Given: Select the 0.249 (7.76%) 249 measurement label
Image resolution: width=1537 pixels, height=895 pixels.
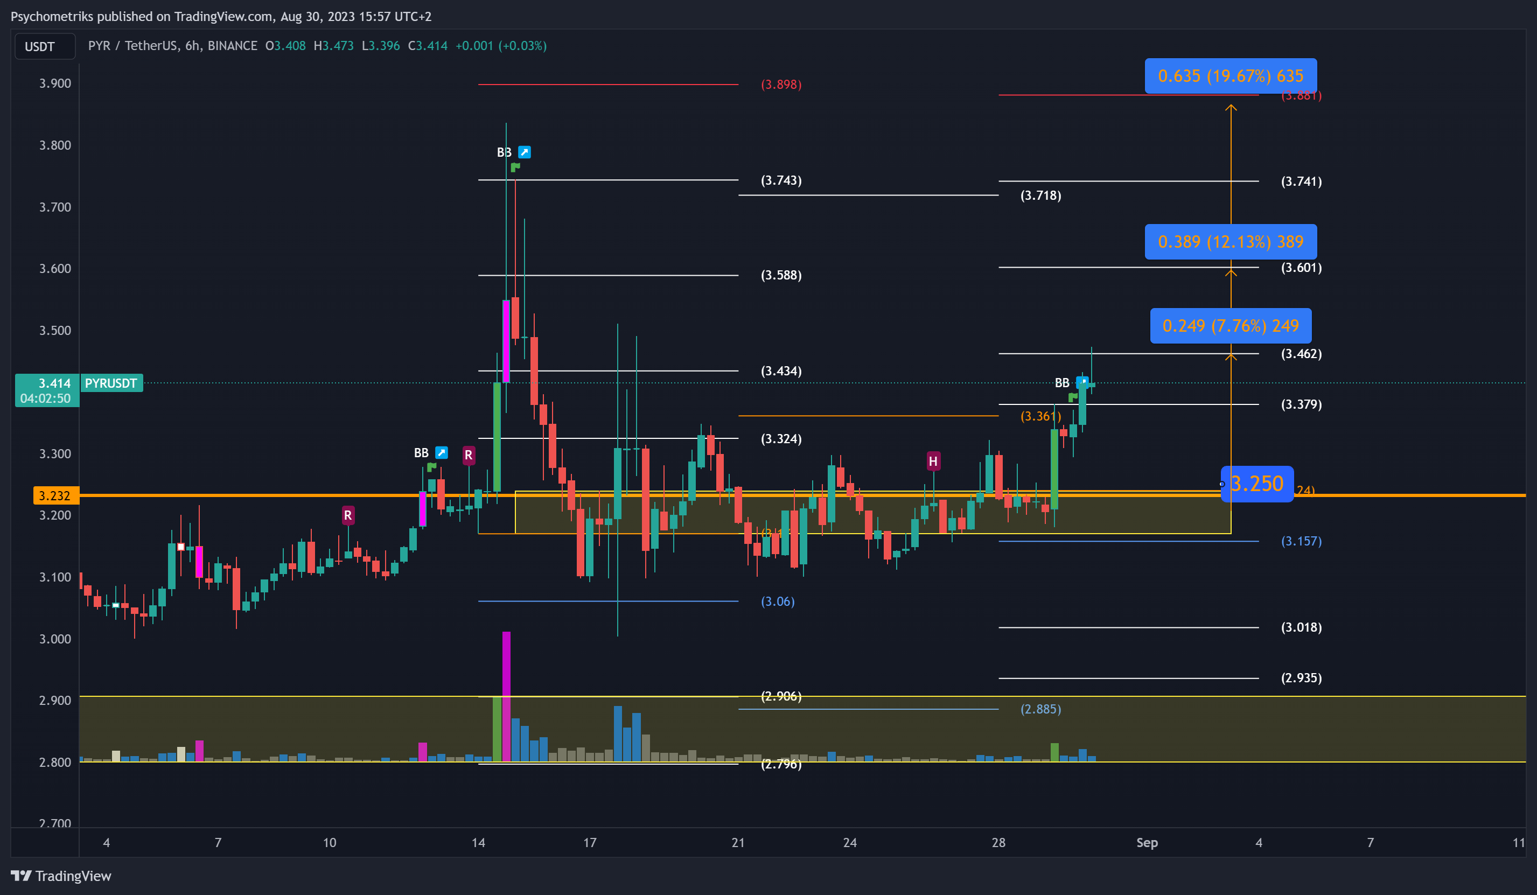Looking at the screenshot, I should coord(1230,326).
